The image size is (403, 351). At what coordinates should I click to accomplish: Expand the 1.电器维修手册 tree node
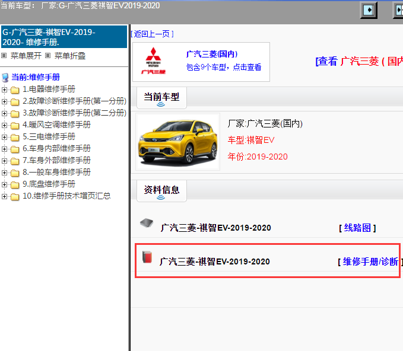4,90
